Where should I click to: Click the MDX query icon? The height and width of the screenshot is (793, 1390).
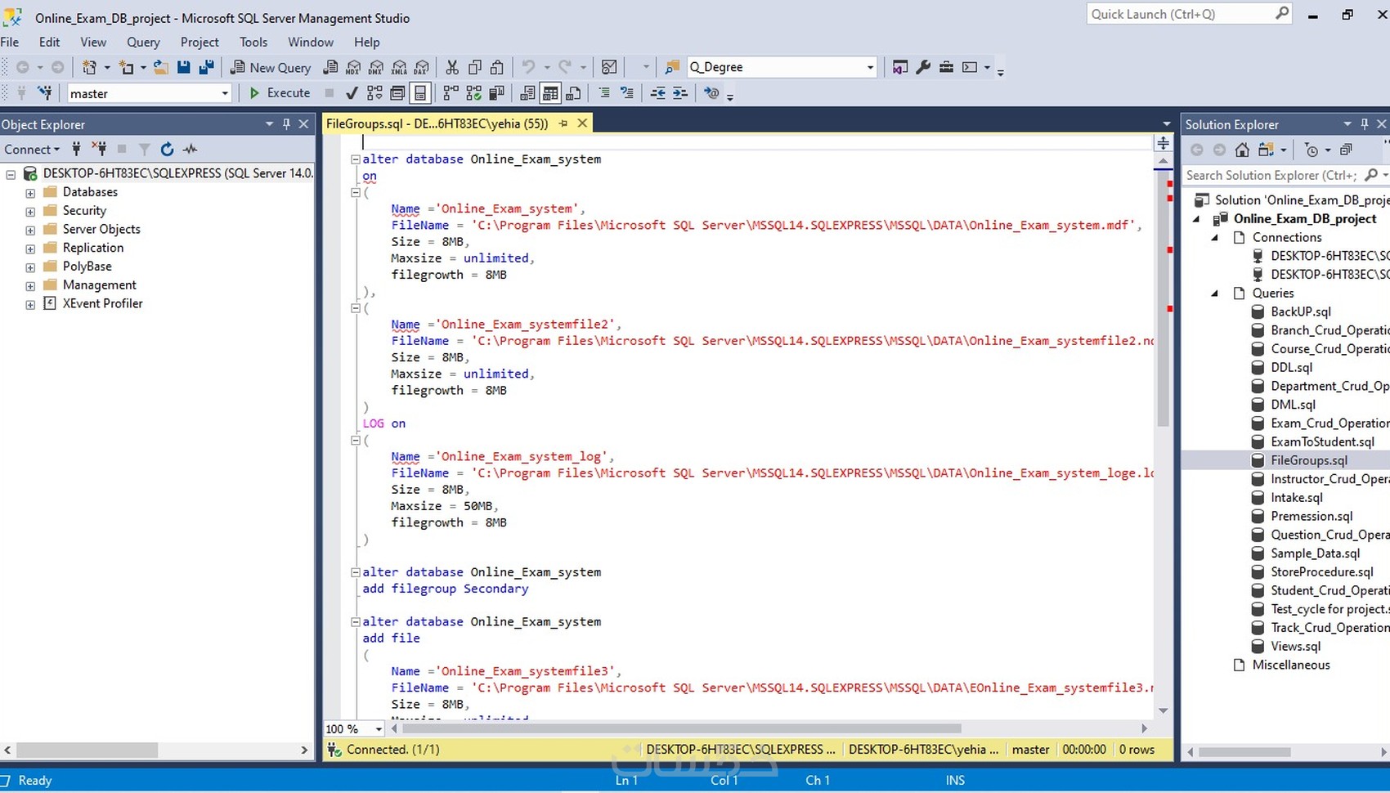point(353,67)
